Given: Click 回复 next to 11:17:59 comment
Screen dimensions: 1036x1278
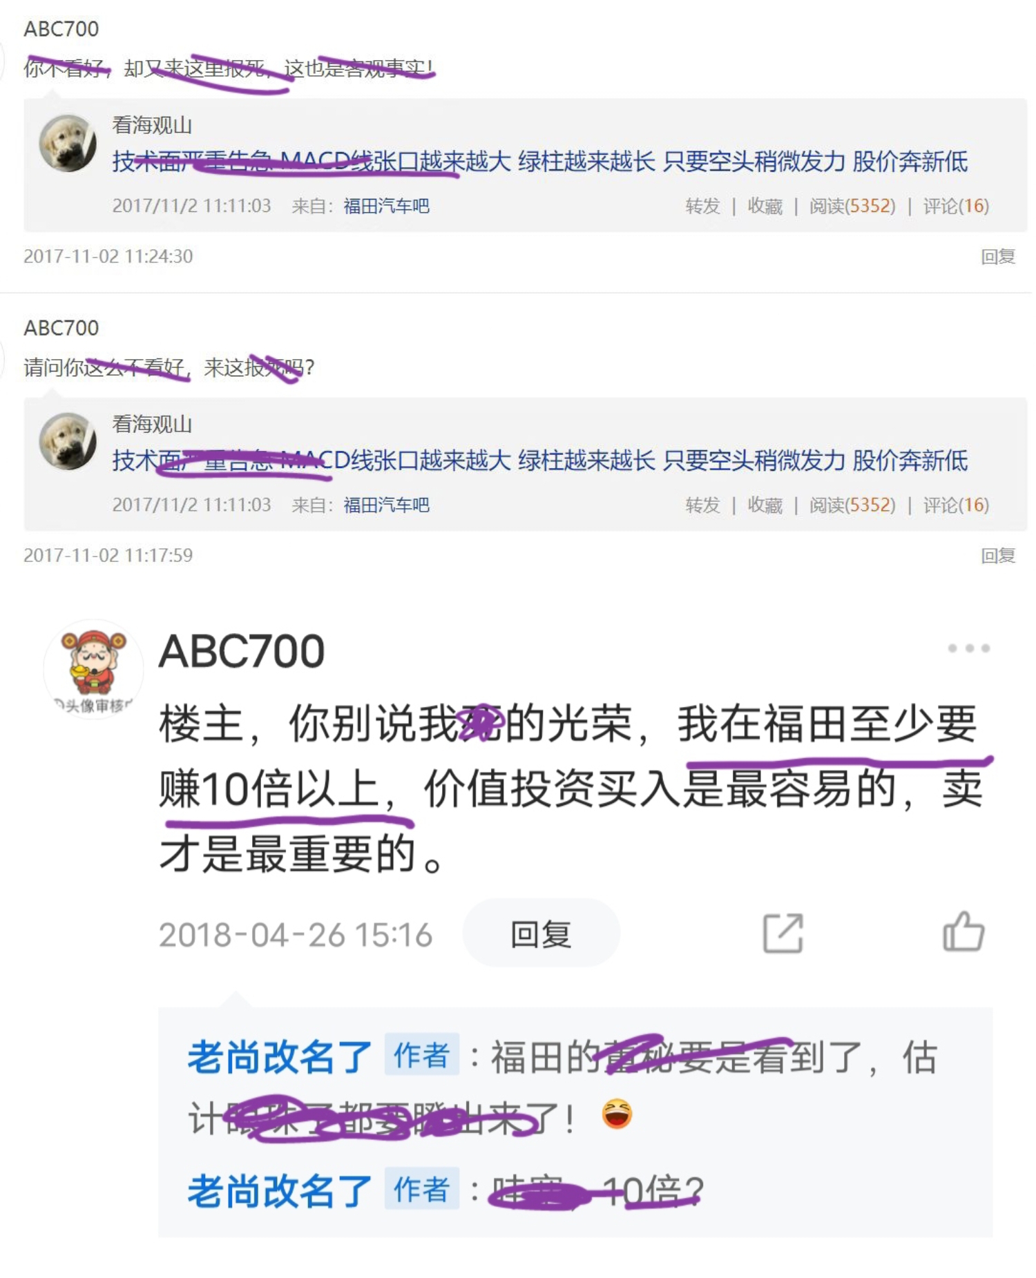Looking at the screenshot, I should click(998, 556).
